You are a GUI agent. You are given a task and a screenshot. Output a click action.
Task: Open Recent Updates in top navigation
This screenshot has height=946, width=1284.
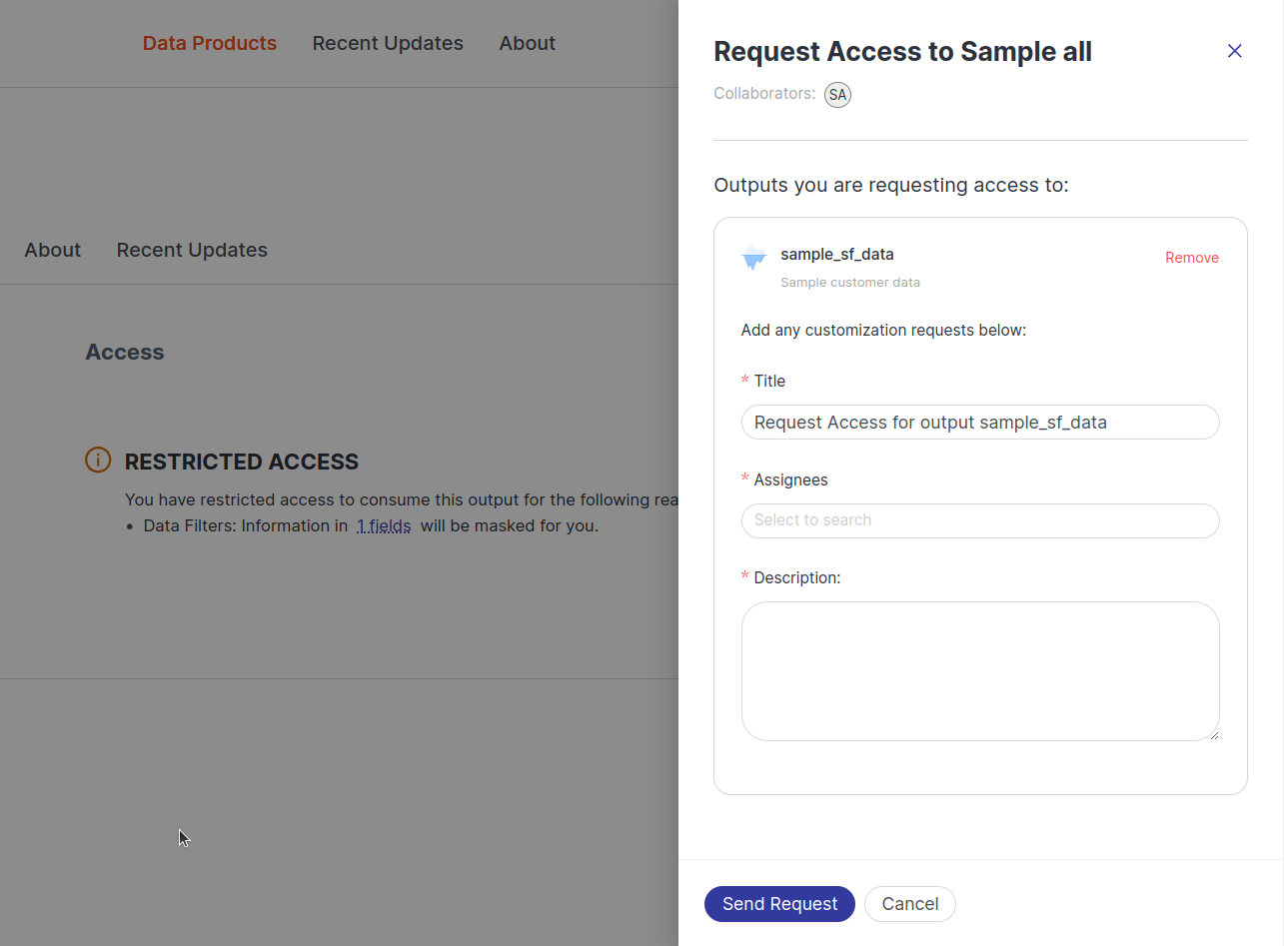pyautogui.click(x=388, y=43)
